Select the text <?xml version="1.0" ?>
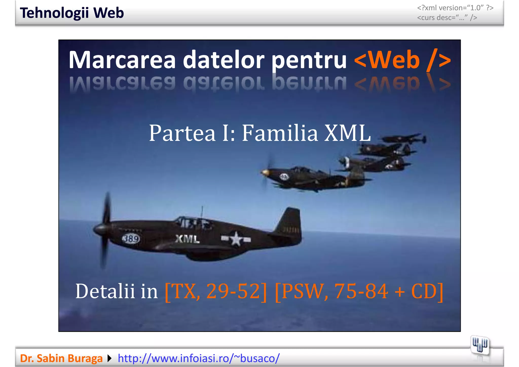Image resolution: width=519 pixels, height=367 pixels. [455, 8]
